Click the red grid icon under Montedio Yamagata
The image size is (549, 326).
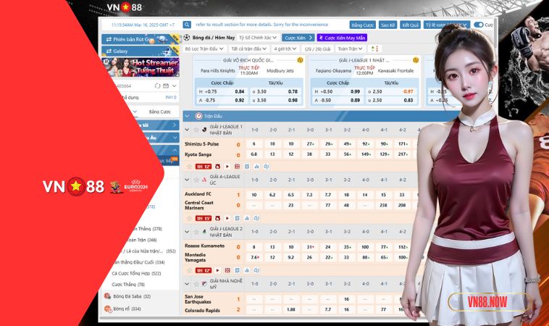(227, 270)
